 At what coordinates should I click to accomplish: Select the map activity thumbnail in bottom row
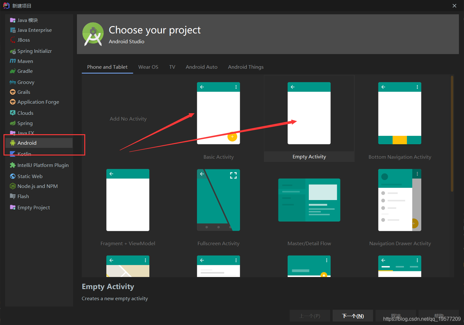click(128, 266)
